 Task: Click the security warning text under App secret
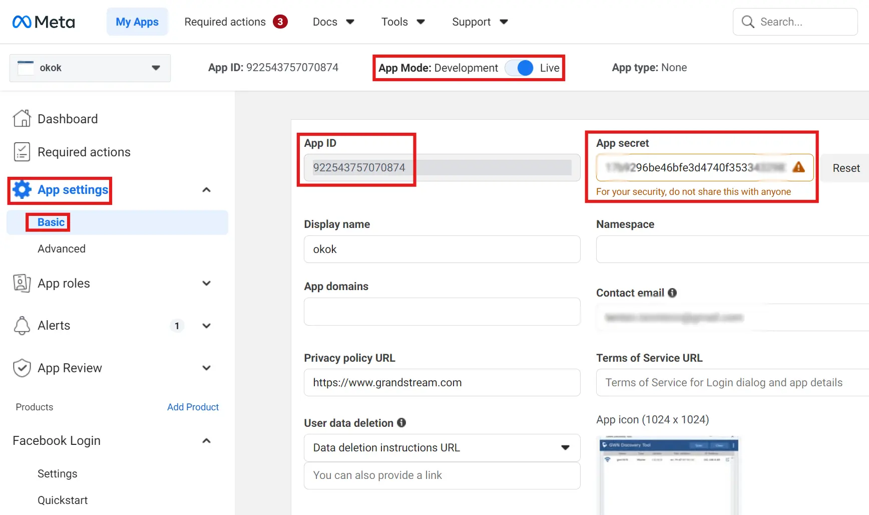(x=693, y=192)
